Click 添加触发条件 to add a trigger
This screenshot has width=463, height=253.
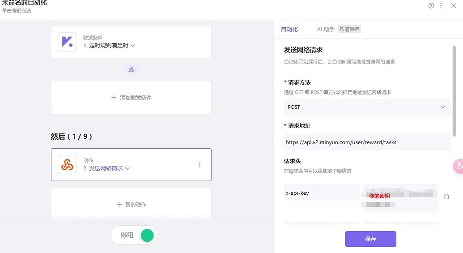point(131,98)
